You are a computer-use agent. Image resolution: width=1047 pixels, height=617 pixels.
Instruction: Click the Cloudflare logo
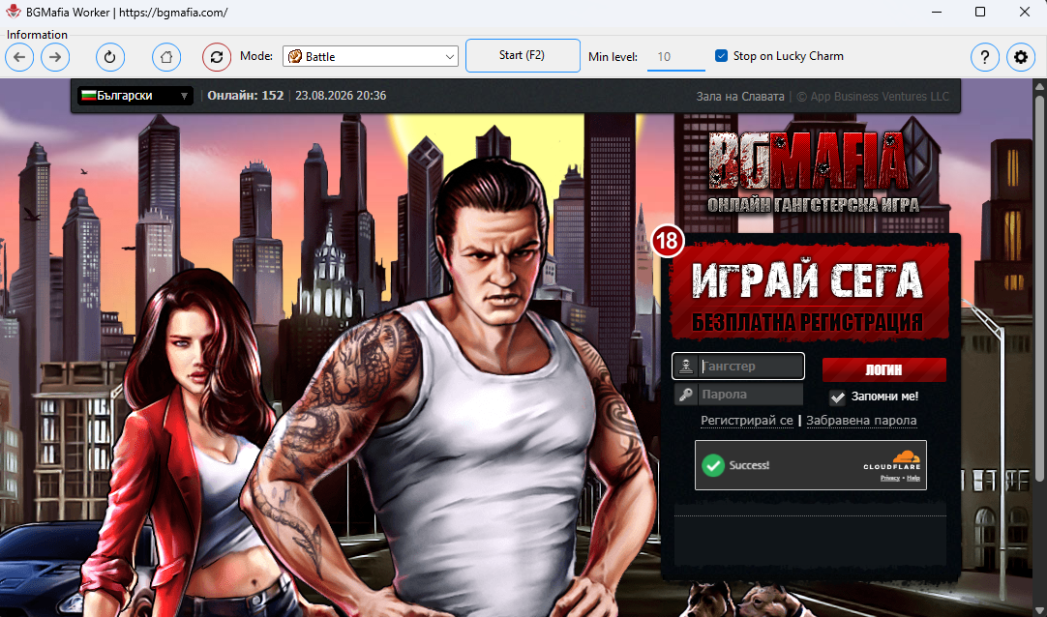tap(892, 459)
